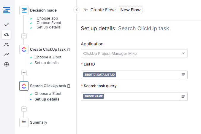Click the Search task query input field
This screenshot has width=201, height=134.
141,96
